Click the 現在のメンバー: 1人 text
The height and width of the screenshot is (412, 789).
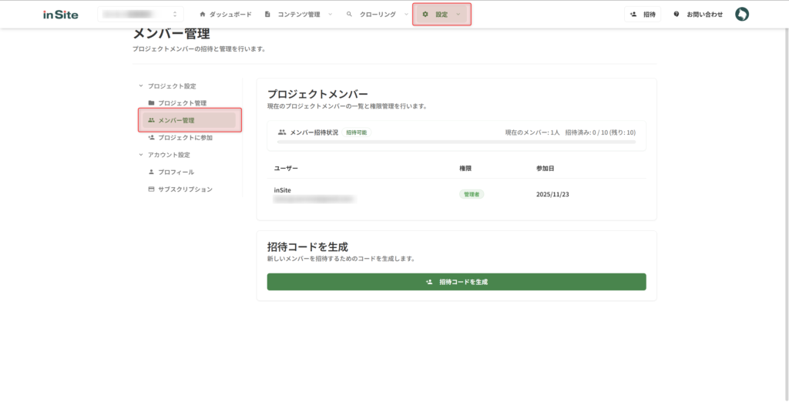(532, 132)
